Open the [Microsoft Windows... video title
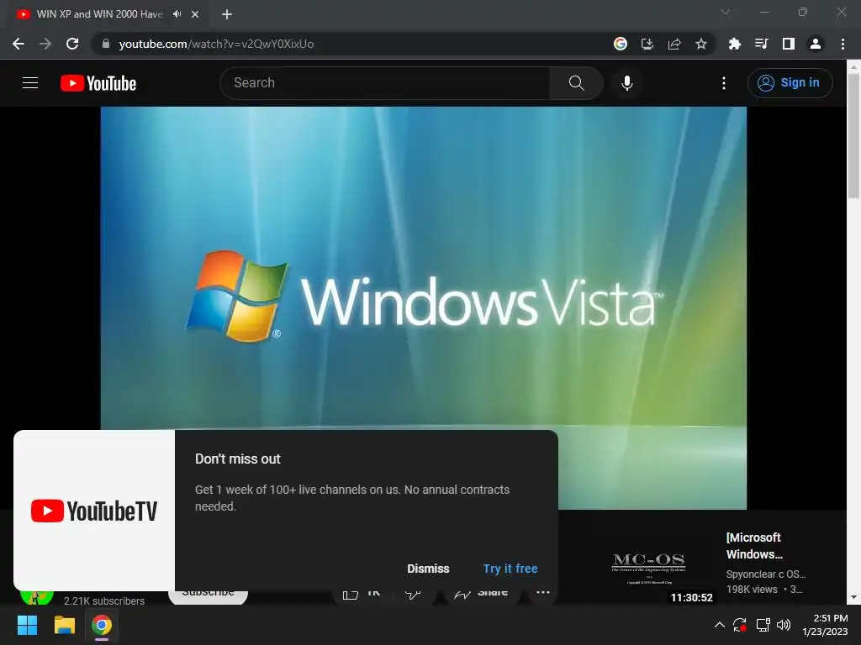Image resolution: width=861 pixels, height=645 pixels. (754, 546)
